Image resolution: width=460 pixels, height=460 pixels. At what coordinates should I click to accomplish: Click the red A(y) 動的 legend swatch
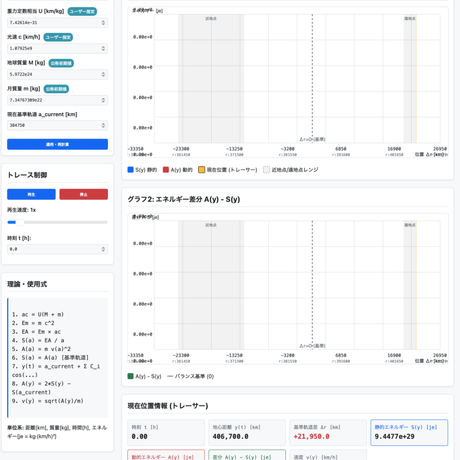(166, 170)
